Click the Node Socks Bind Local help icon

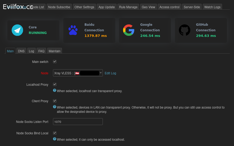point(55,139)
